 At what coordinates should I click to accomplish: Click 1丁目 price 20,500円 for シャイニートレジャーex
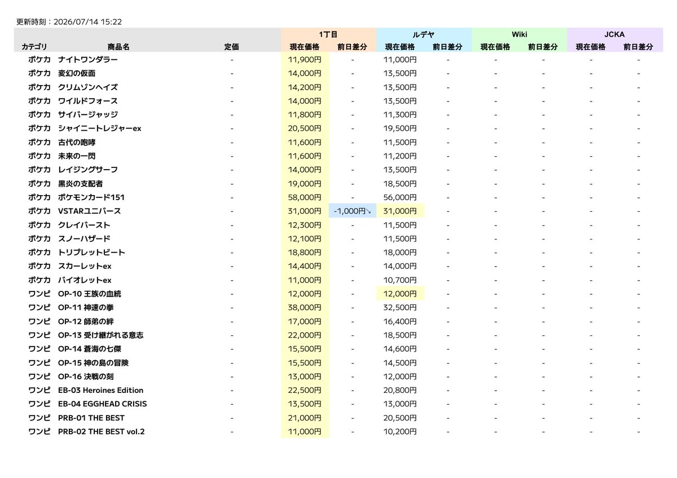pyautogui.click(x=305, y=129)
